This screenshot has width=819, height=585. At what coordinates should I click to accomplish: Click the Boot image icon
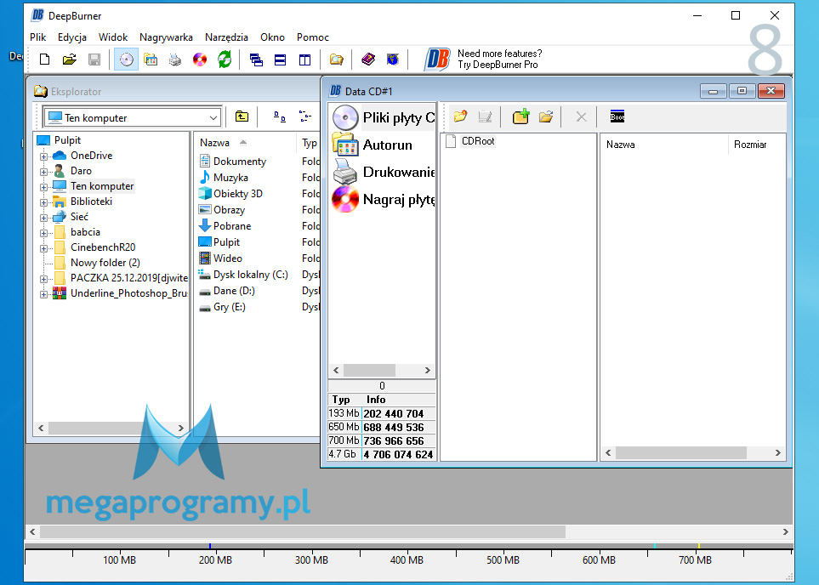617,116
